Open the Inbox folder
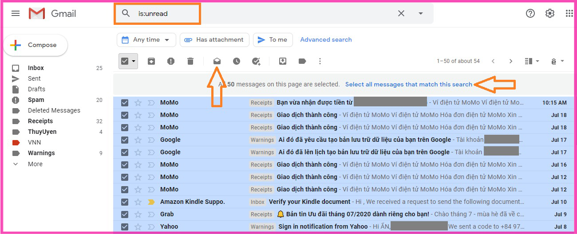The width and height of the screenshot is (577, 234). (x=36, y=68)
